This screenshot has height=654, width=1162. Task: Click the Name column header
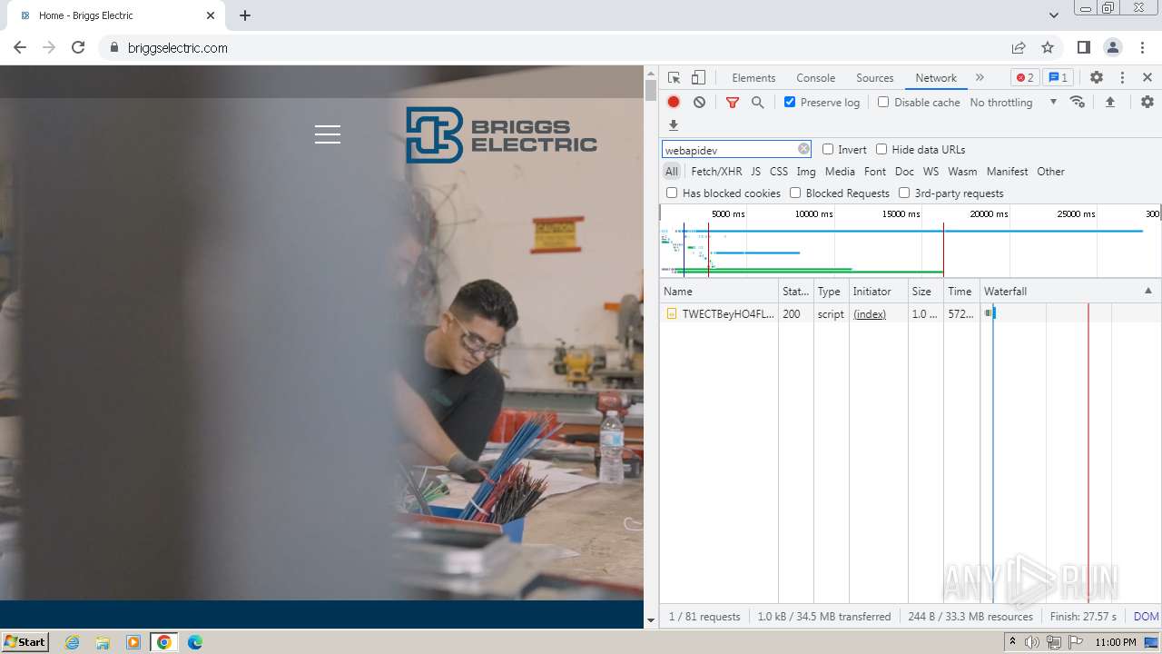[719, 292]
